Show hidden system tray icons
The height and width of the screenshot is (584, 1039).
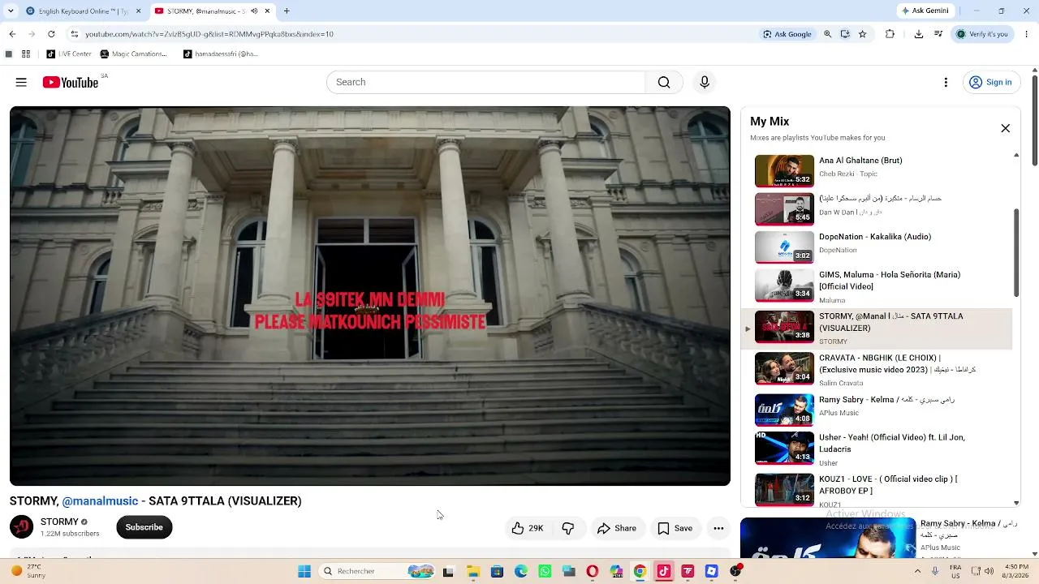tap(918, 571)
